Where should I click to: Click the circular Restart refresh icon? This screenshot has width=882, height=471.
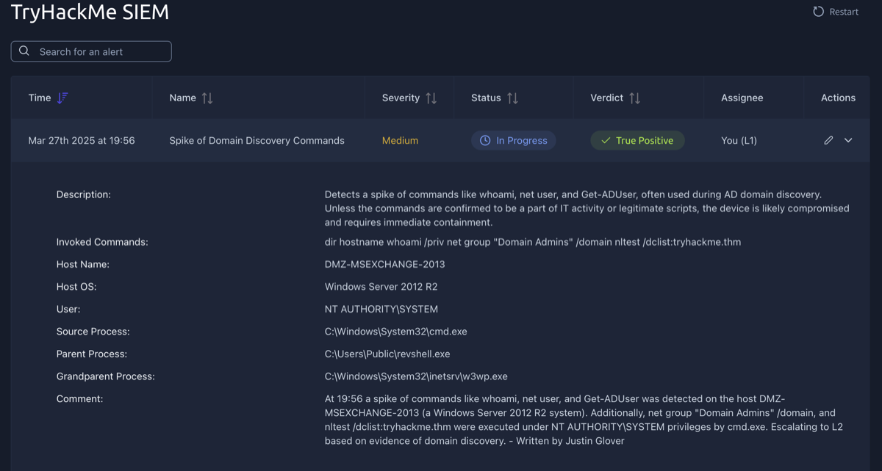(x=817, y=11)
